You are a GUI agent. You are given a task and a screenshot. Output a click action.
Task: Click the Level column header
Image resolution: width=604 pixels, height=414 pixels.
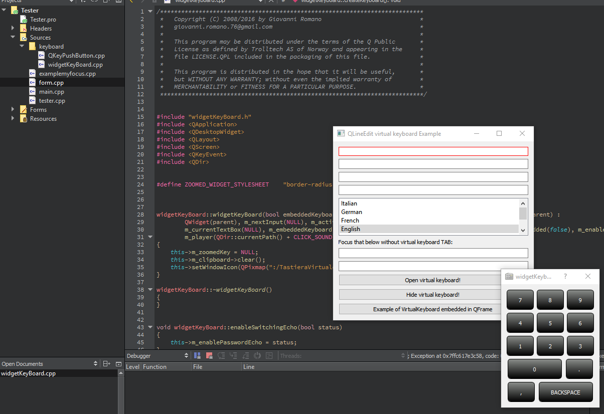(132, 366)
